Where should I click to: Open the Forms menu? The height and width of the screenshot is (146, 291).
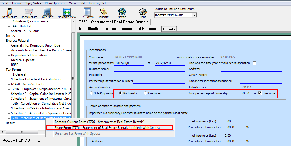coord(16,3)
